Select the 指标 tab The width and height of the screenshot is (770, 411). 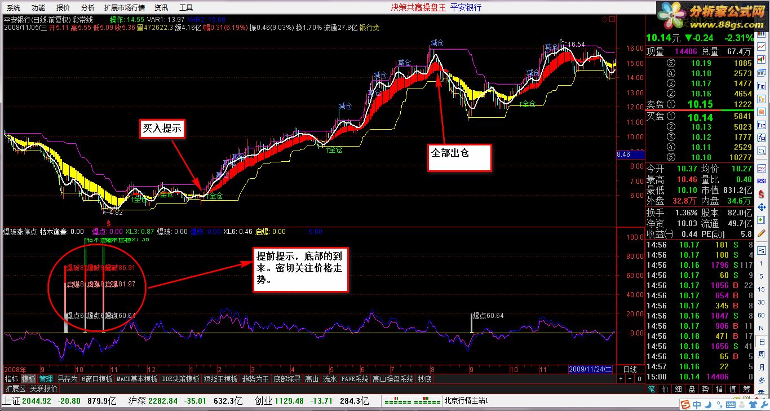[12, 379]
